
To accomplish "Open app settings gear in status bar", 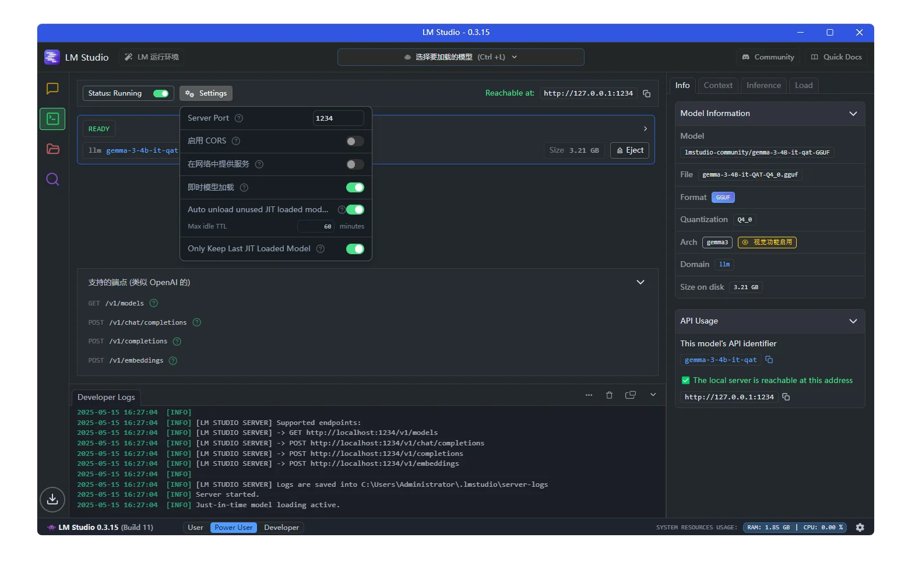I will pyautogui.click(x=860, y=528).
